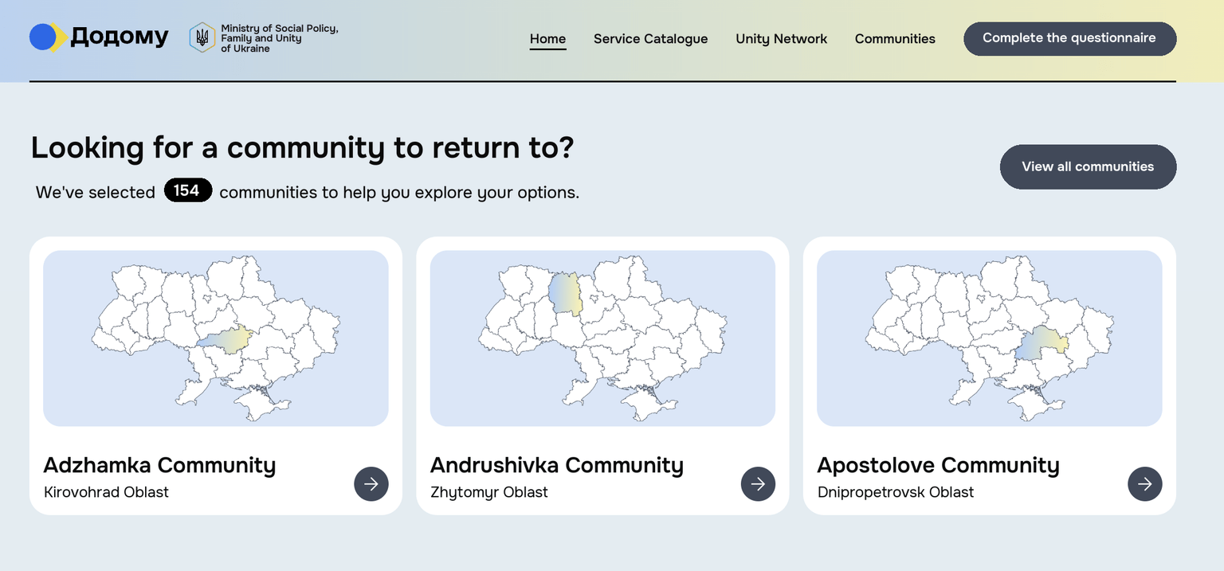Viewport: 1224px width, 571px height.
Task: Click the highlighted Dnipropetrovsk region on map
Action: 1042,343
